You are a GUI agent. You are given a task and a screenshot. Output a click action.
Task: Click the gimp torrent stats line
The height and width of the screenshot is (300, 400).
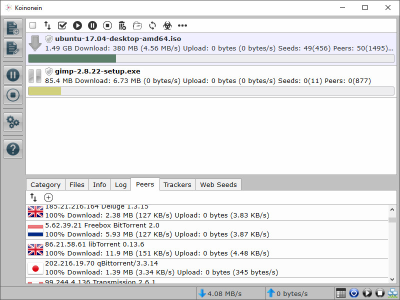click(208, 81)
